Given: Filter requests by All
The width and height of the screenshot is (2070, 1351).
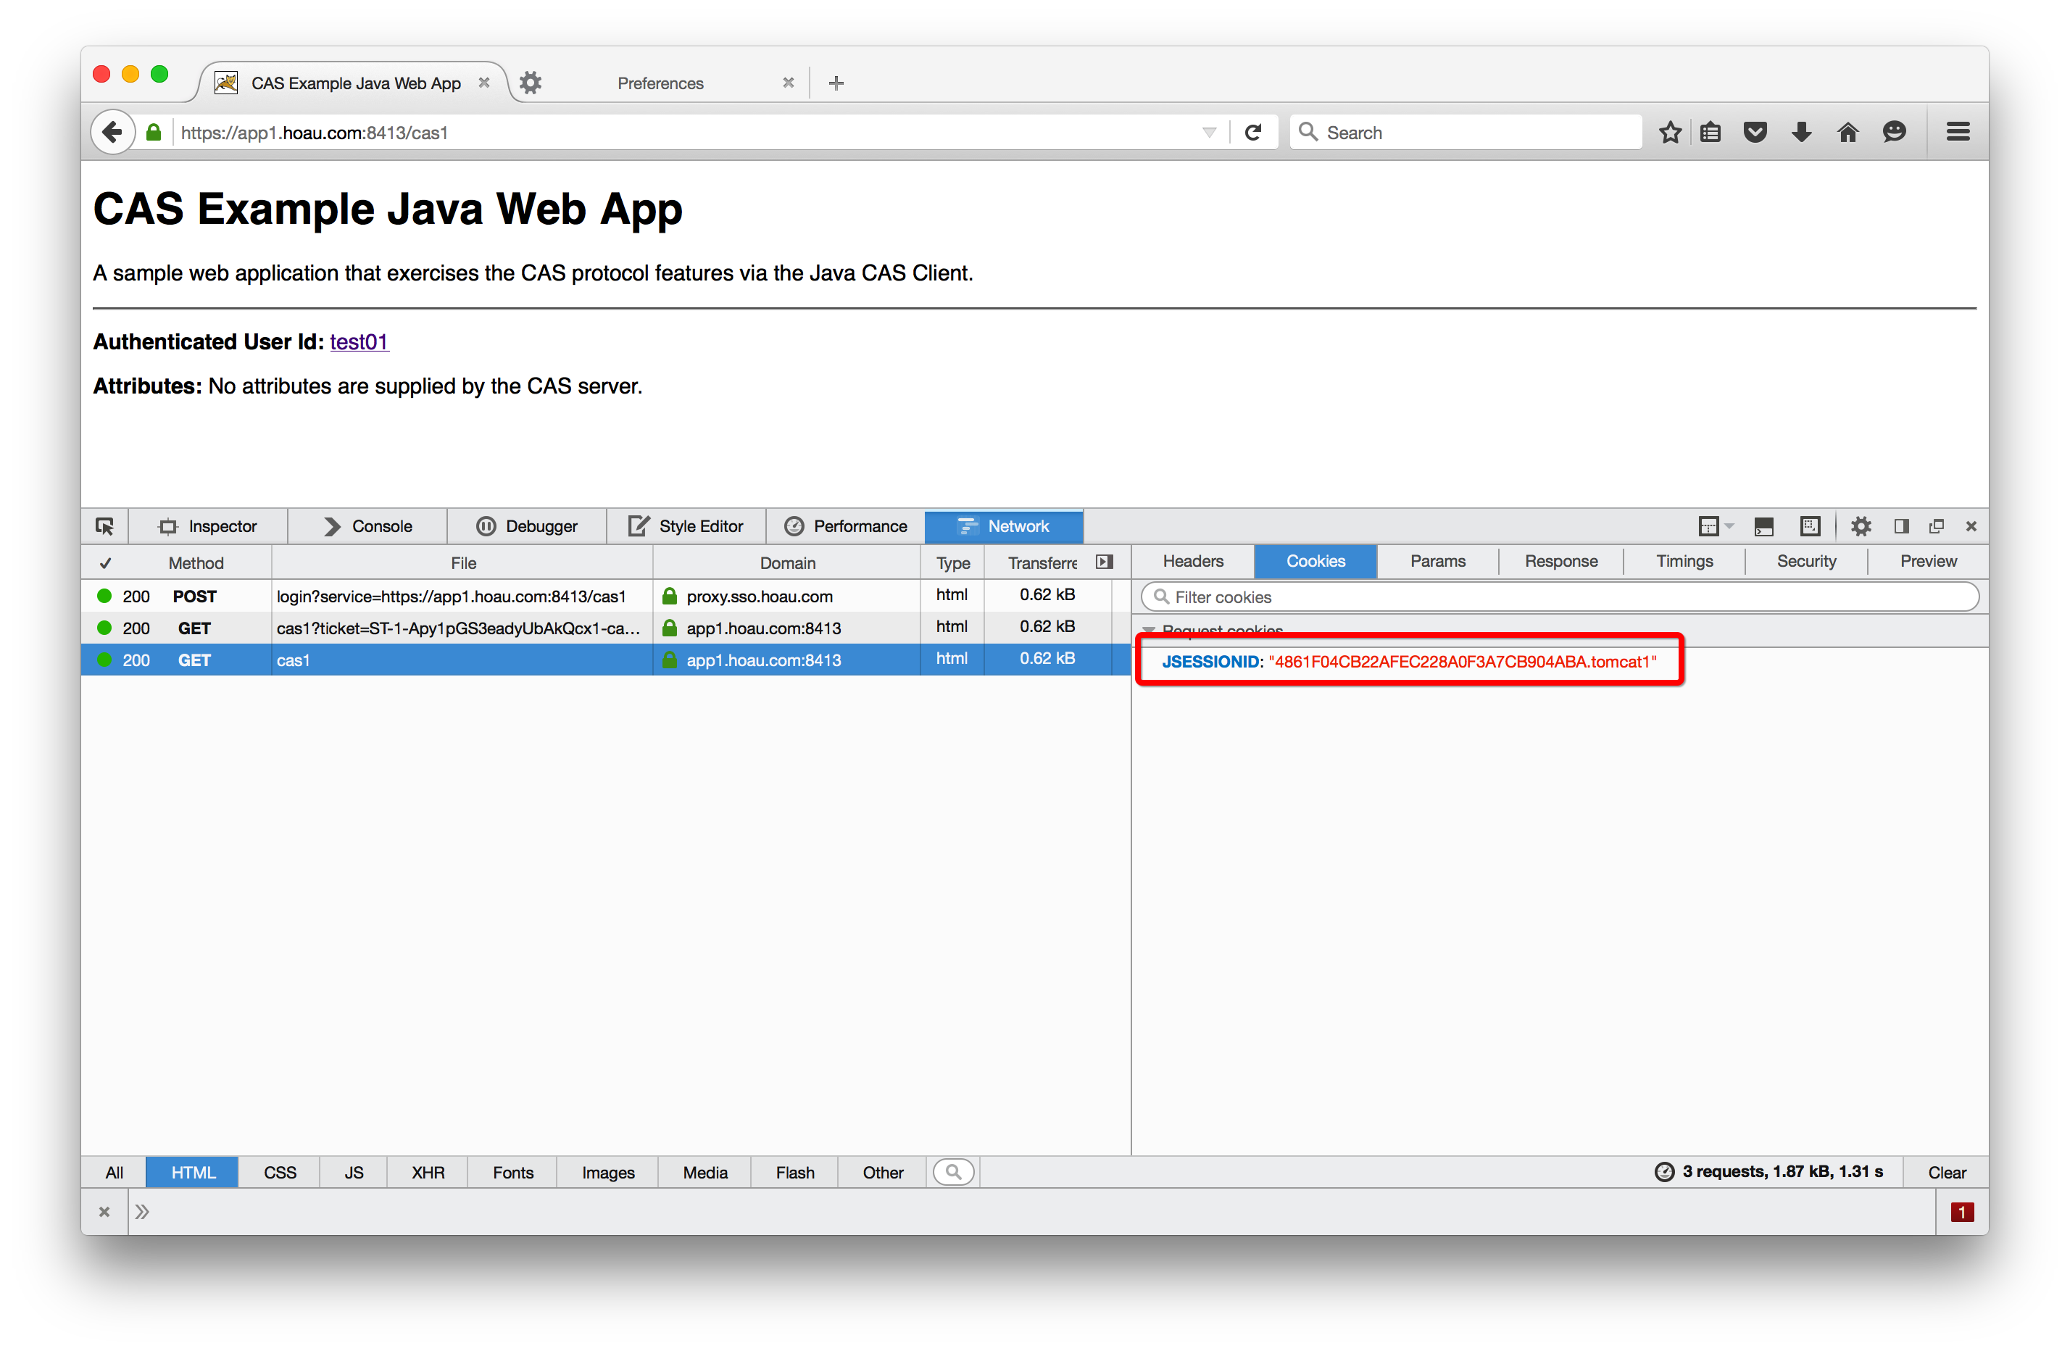Looking at the screenshot, I should click(114, 1172).
